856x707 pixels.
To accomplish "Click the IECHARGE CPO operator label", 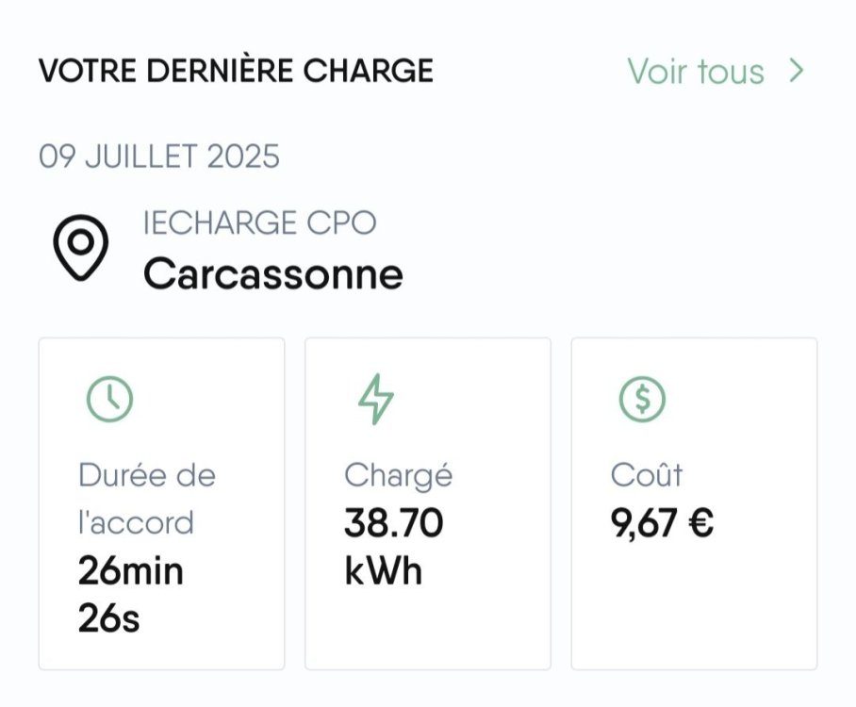I will (260, 222).
